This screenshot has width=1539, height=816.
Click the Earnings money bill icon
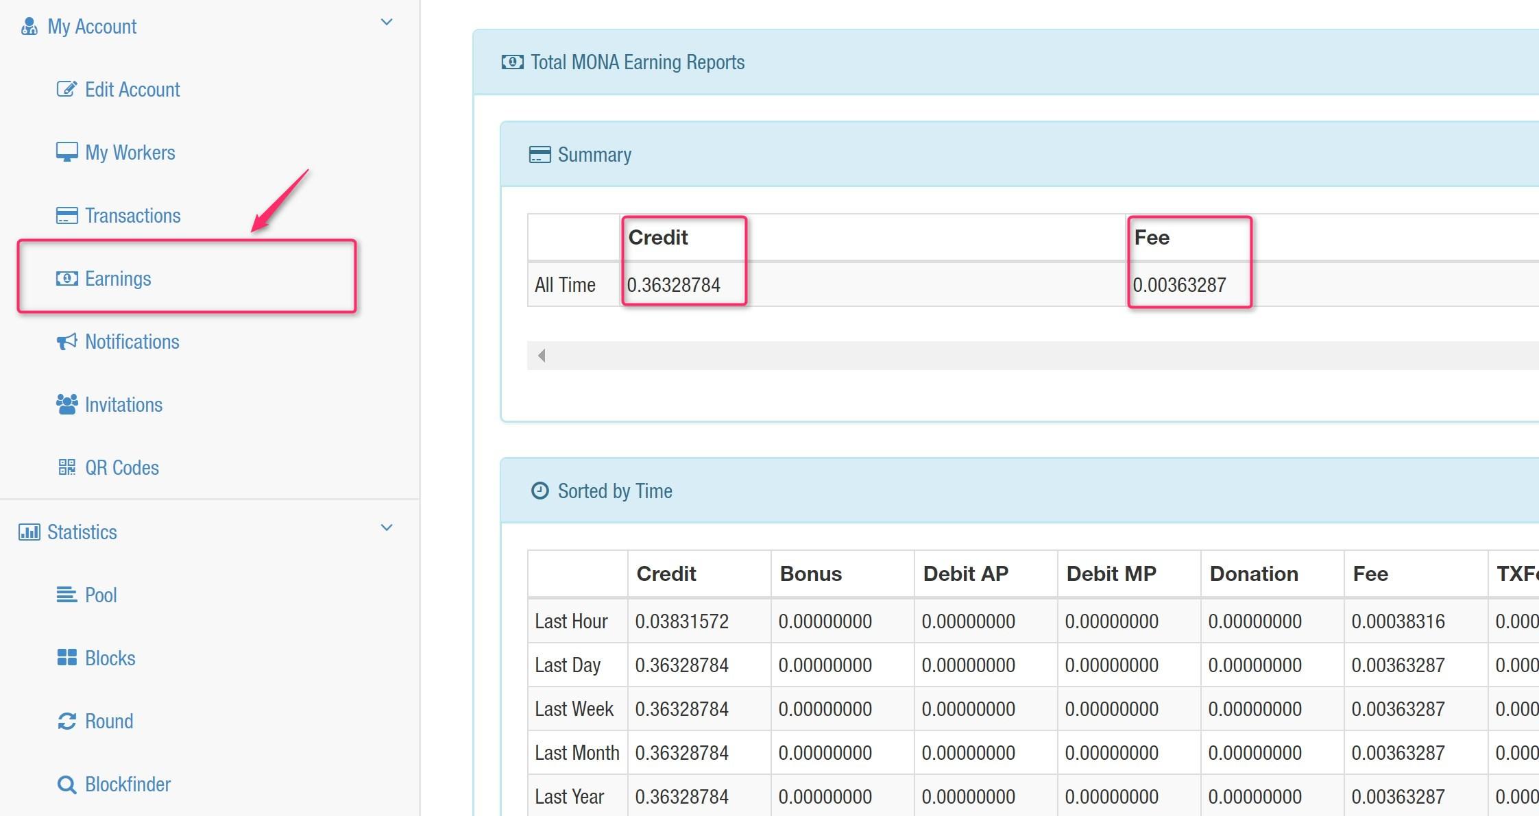pos(66,278)
